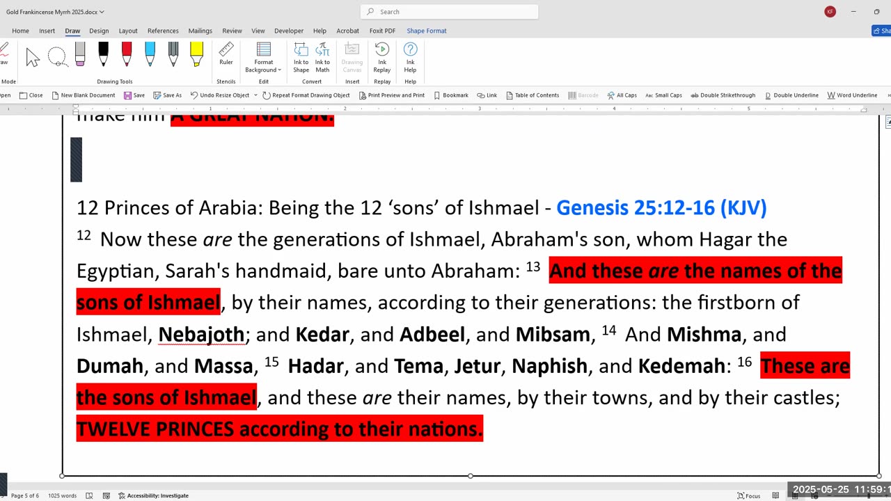
Task: Open spelling and grammar check icon
Action: click(x=89, y=495)
